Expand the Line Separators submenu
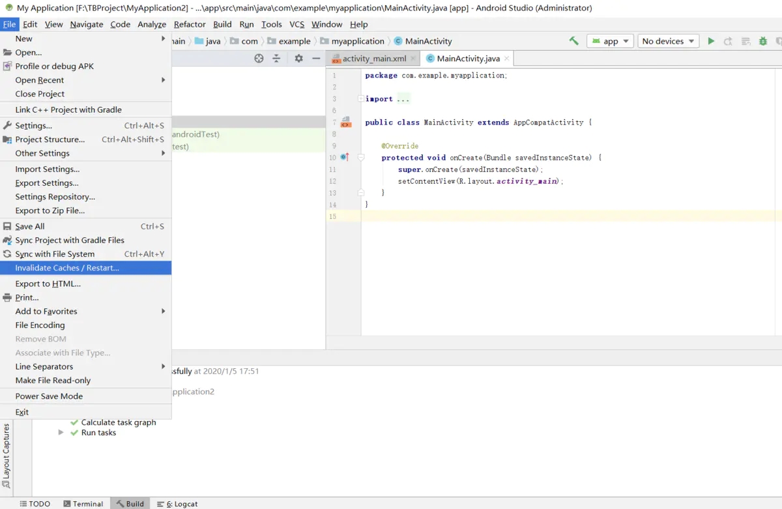 coord(85,367)
